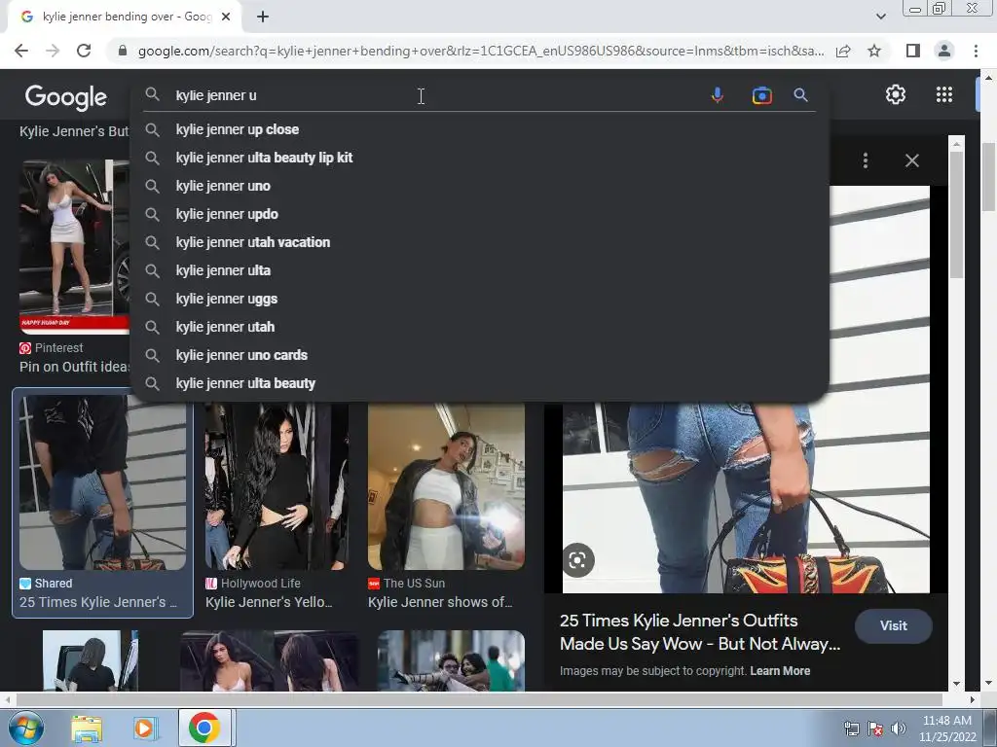This screenshot has width=997, height=747.
Task: Open the Chrome three-dot menu
Action: pos(976,51)
